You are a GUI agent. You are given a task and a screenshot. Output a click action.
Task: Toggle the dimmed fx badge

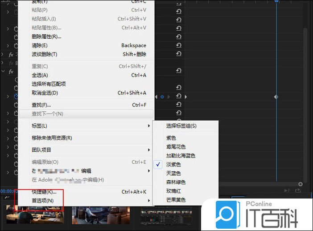click(11, 63)
